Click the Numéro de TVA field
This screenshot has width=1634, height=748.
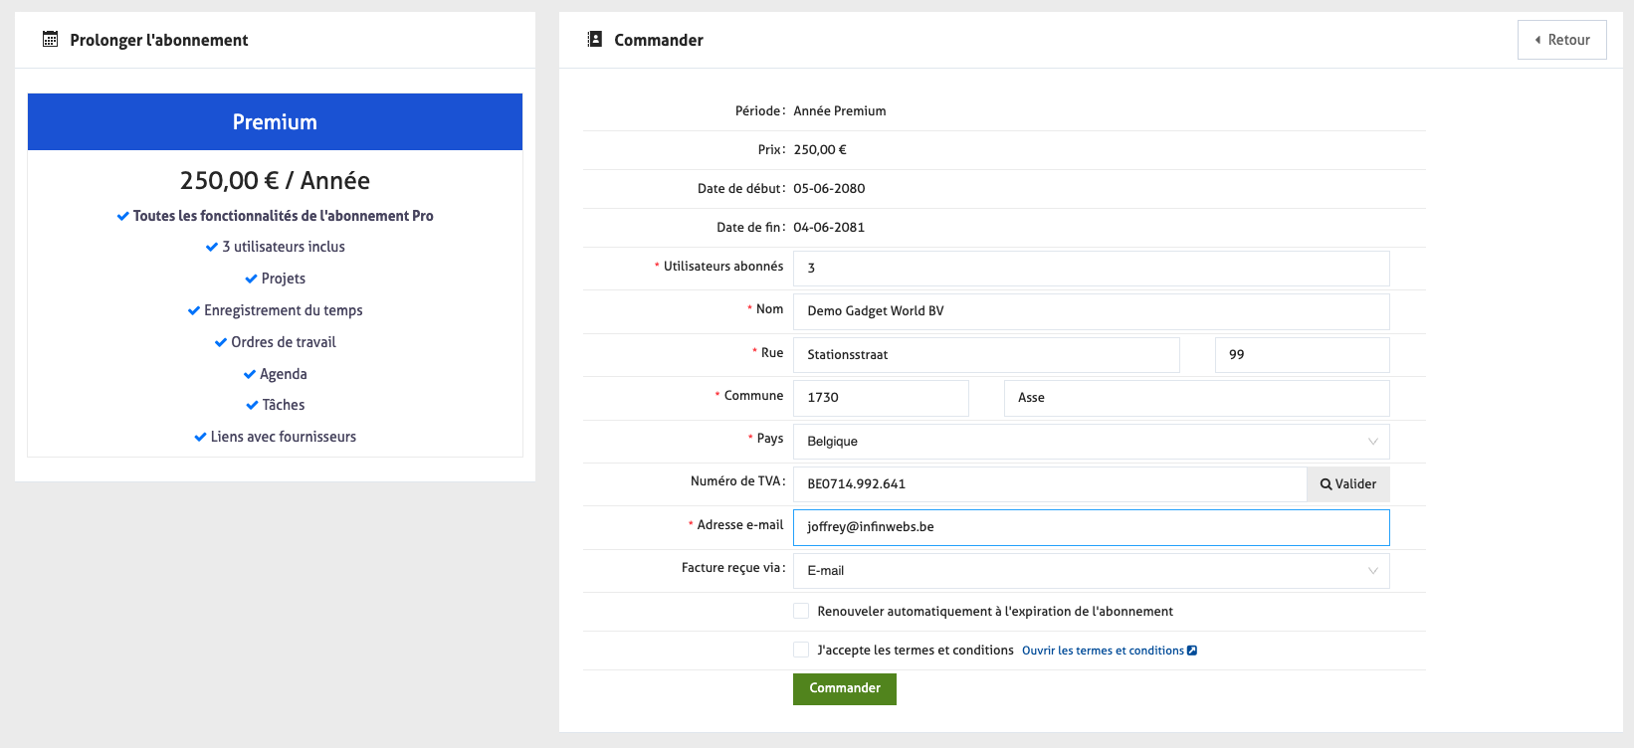[1049, 484]
